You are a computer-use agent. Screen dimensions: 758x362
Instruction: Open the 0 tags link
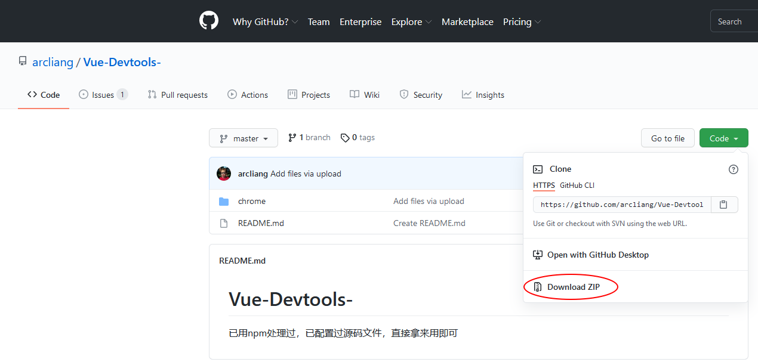[x=358, y=138]
